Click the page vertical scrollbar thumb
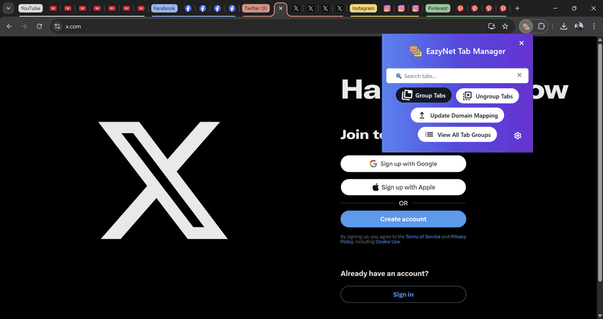This screenshot has height=319, width=603. (x=599, y=162)
